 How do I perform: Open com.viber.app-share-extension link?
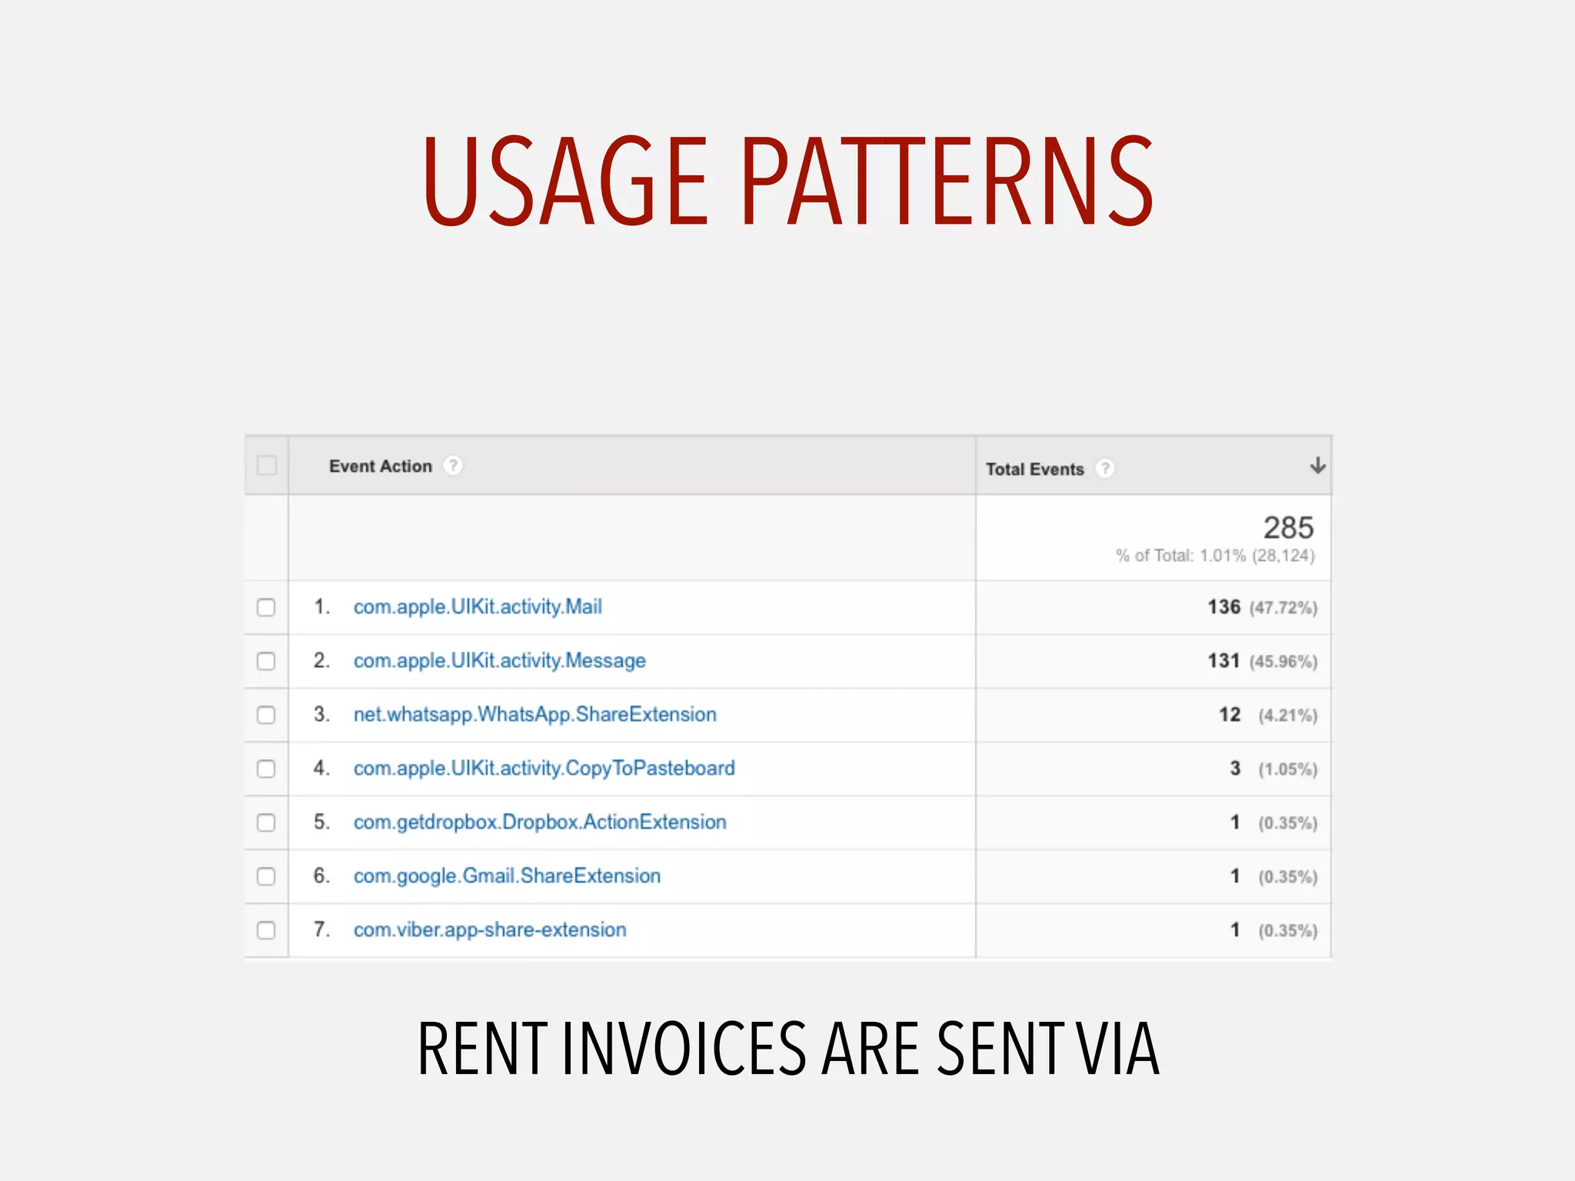(x=490, y=930)
